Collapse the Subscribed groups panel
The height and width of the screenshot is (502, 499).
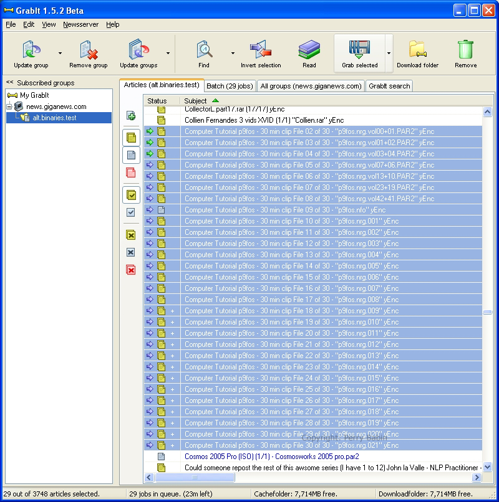9,83
